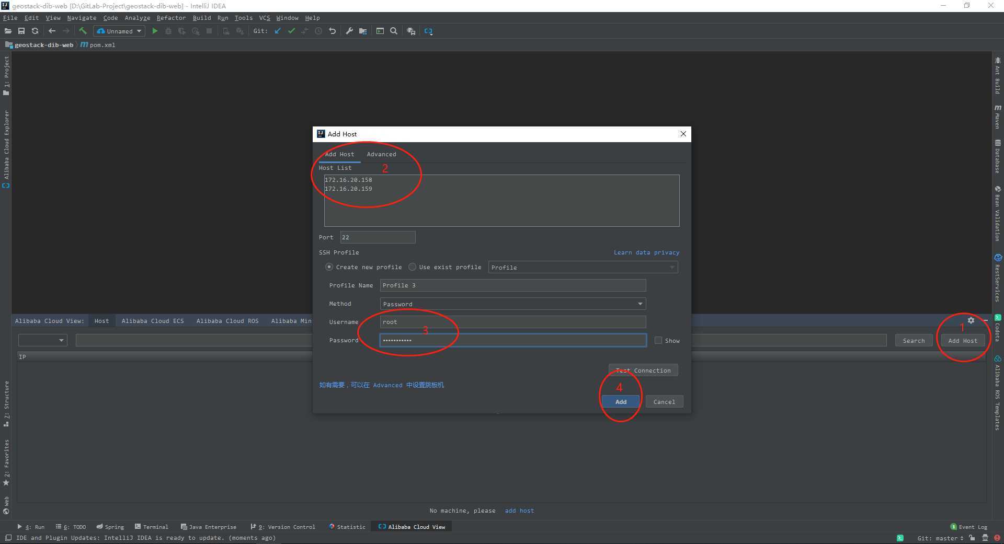Click the Alibaba Cloud View gear icon

[971, 320]
